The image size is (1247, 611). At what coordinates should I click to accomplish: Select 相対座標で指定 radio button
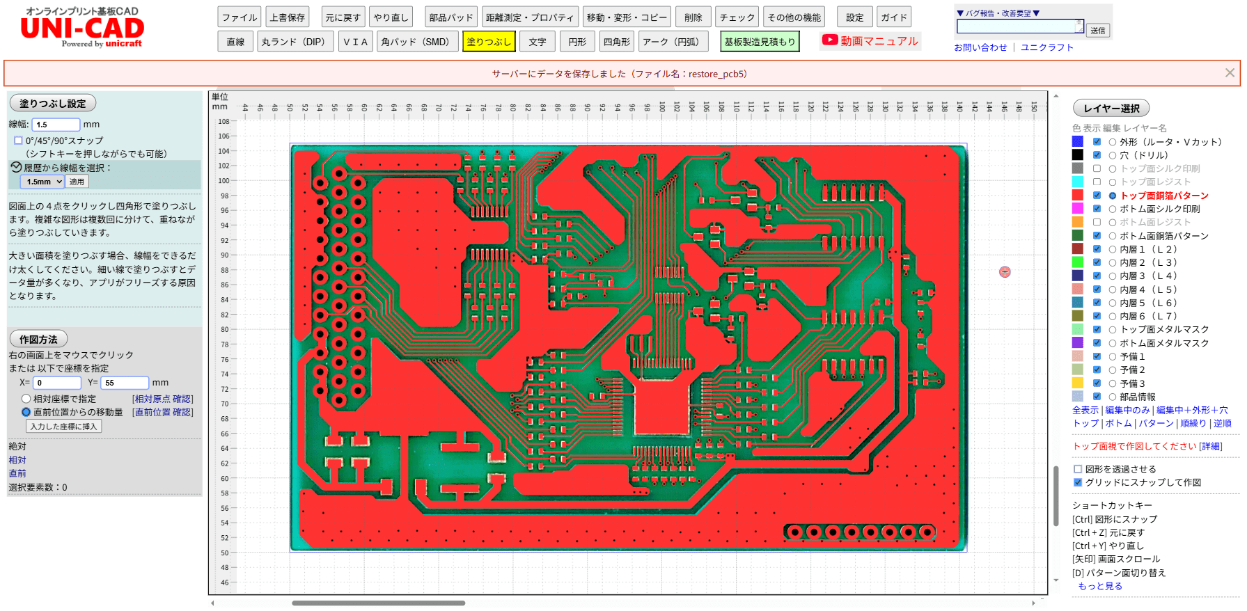pos(26,399)
